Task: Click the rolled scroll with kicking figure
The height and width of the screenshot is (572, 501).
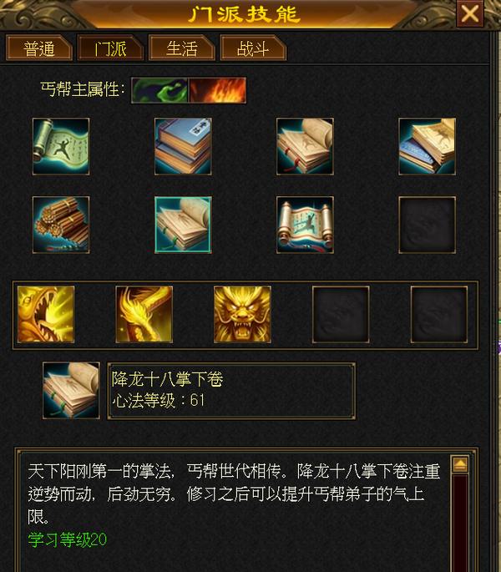Action: [305, 225]
